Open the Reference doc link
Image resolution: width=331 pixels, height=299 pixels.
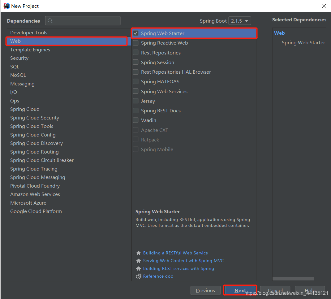(158, 276)
